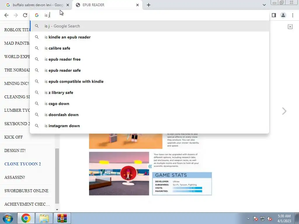This screenshot has width=299, height=224.
Task: Pick suggestion 'is z library safe'
Action: coord(149,92)
